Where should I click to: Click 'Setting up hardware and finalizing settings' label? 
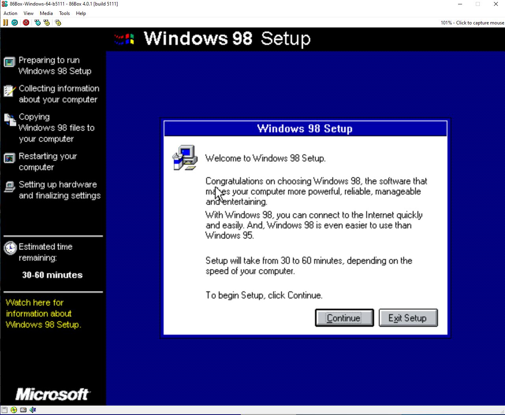point(60,190)
